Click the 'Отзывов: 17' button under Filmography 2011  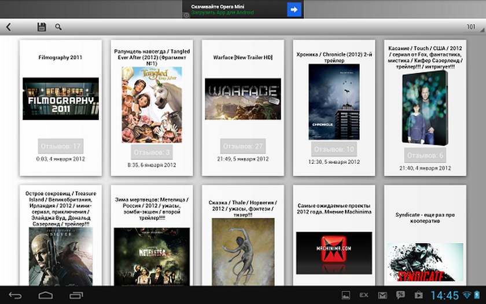pyautogui.click(x=60, y=146)
